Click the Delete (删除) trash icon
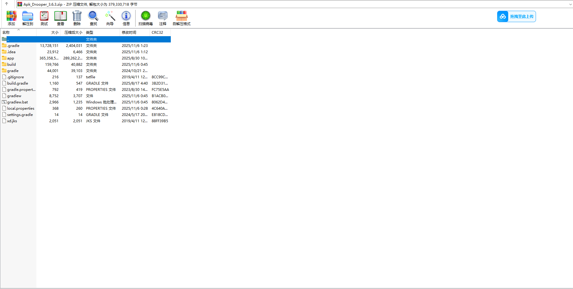The image size is (573, 289). (77, 18)
